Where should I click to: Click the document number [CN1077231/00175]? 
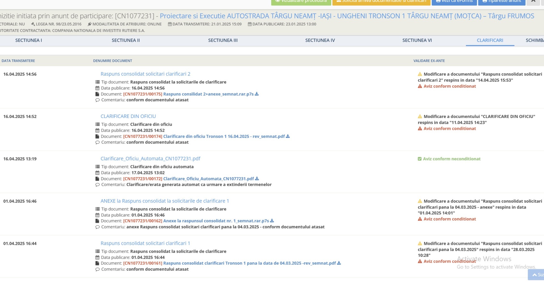click(143, 94)
